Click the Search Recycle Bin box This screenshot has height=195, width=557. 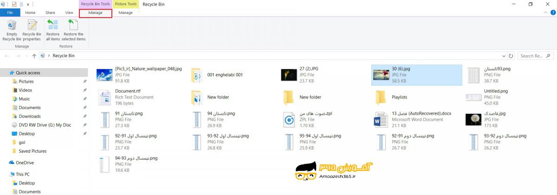tap(534, 56)
